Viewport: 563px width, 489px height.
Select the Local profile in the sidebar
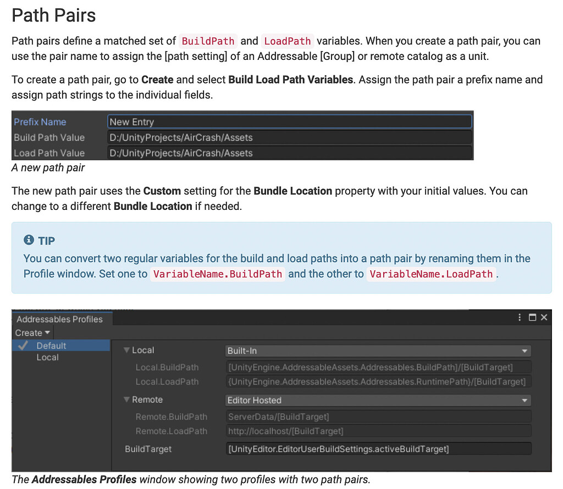pos(48,357)
